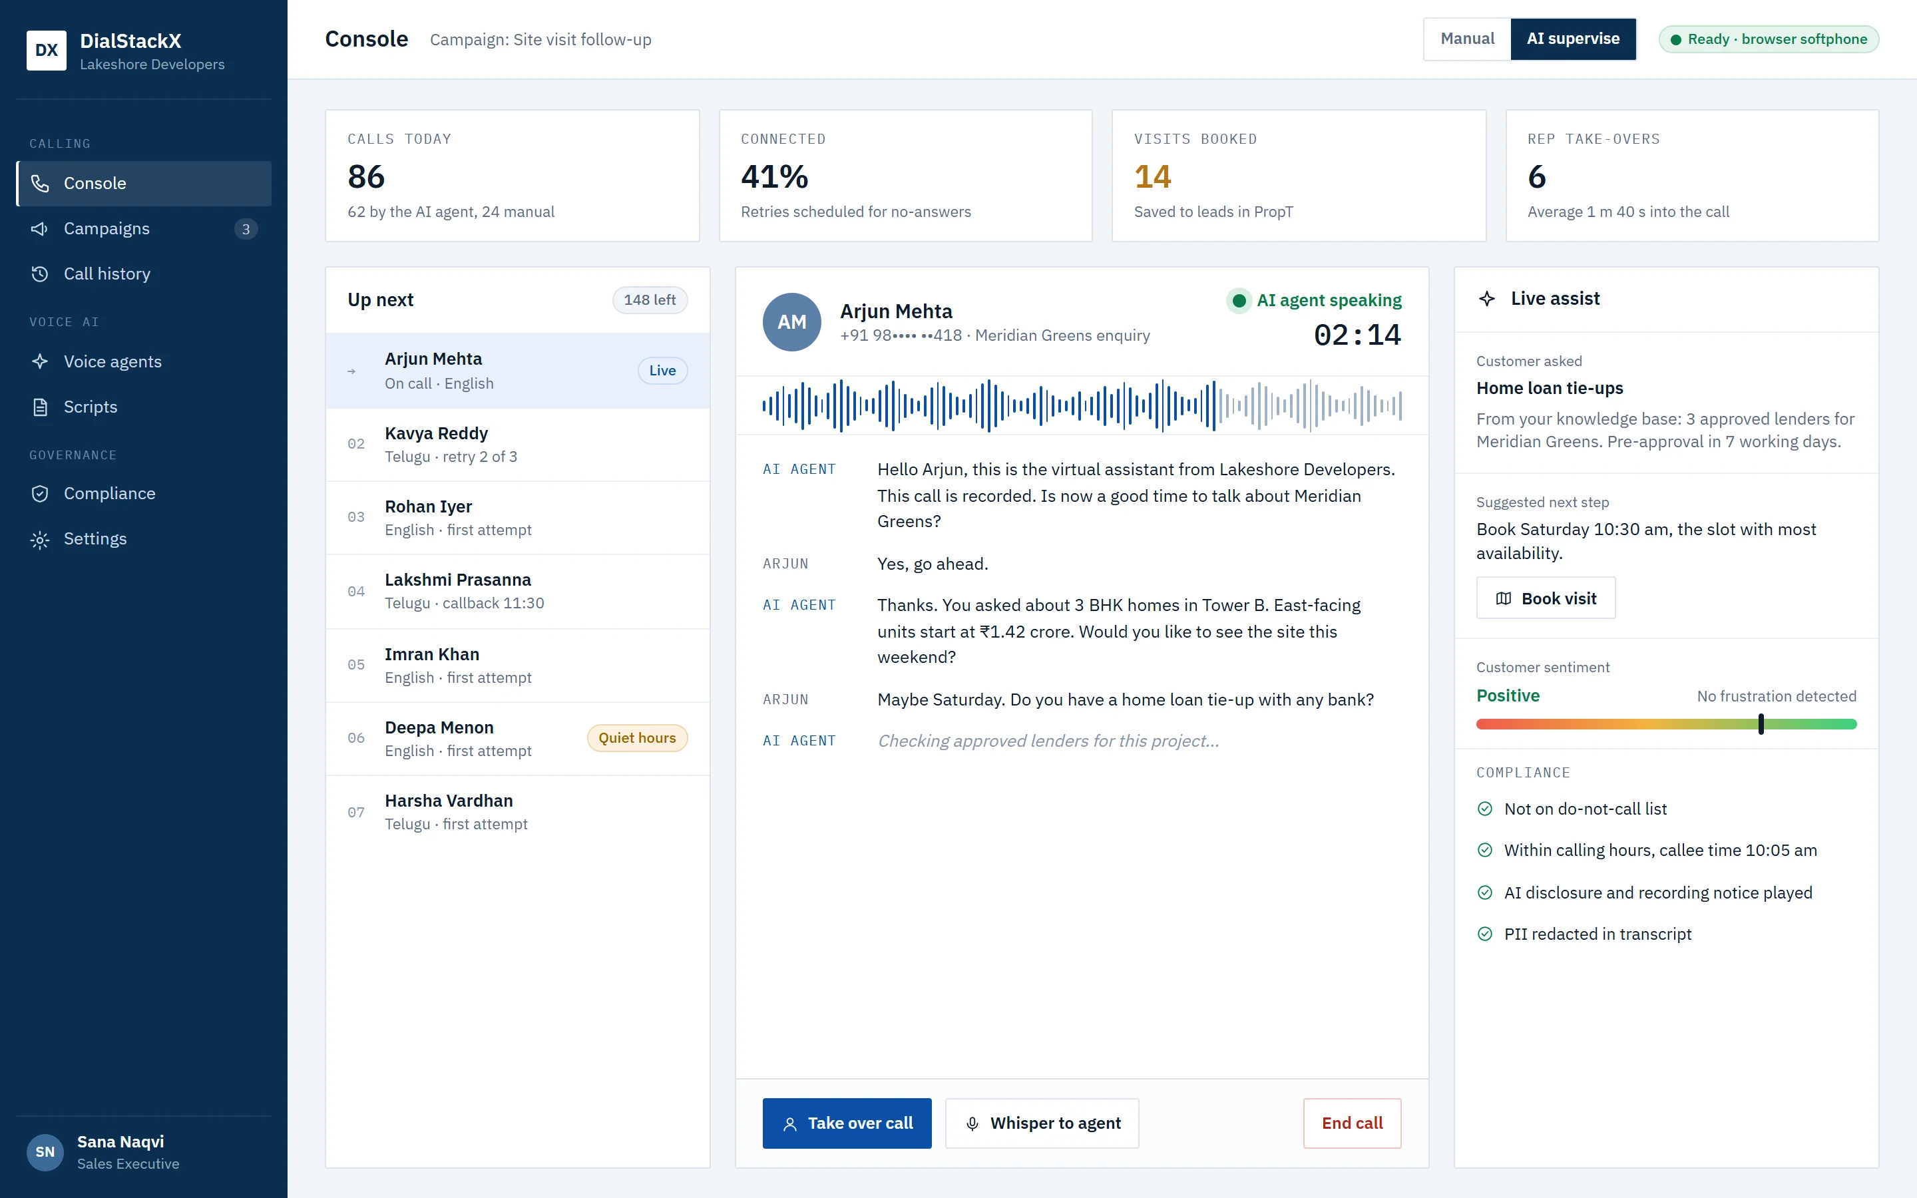Click the DX logo icon
The width and height of the screenshot is (1917, 1198).
click(46, 51)
